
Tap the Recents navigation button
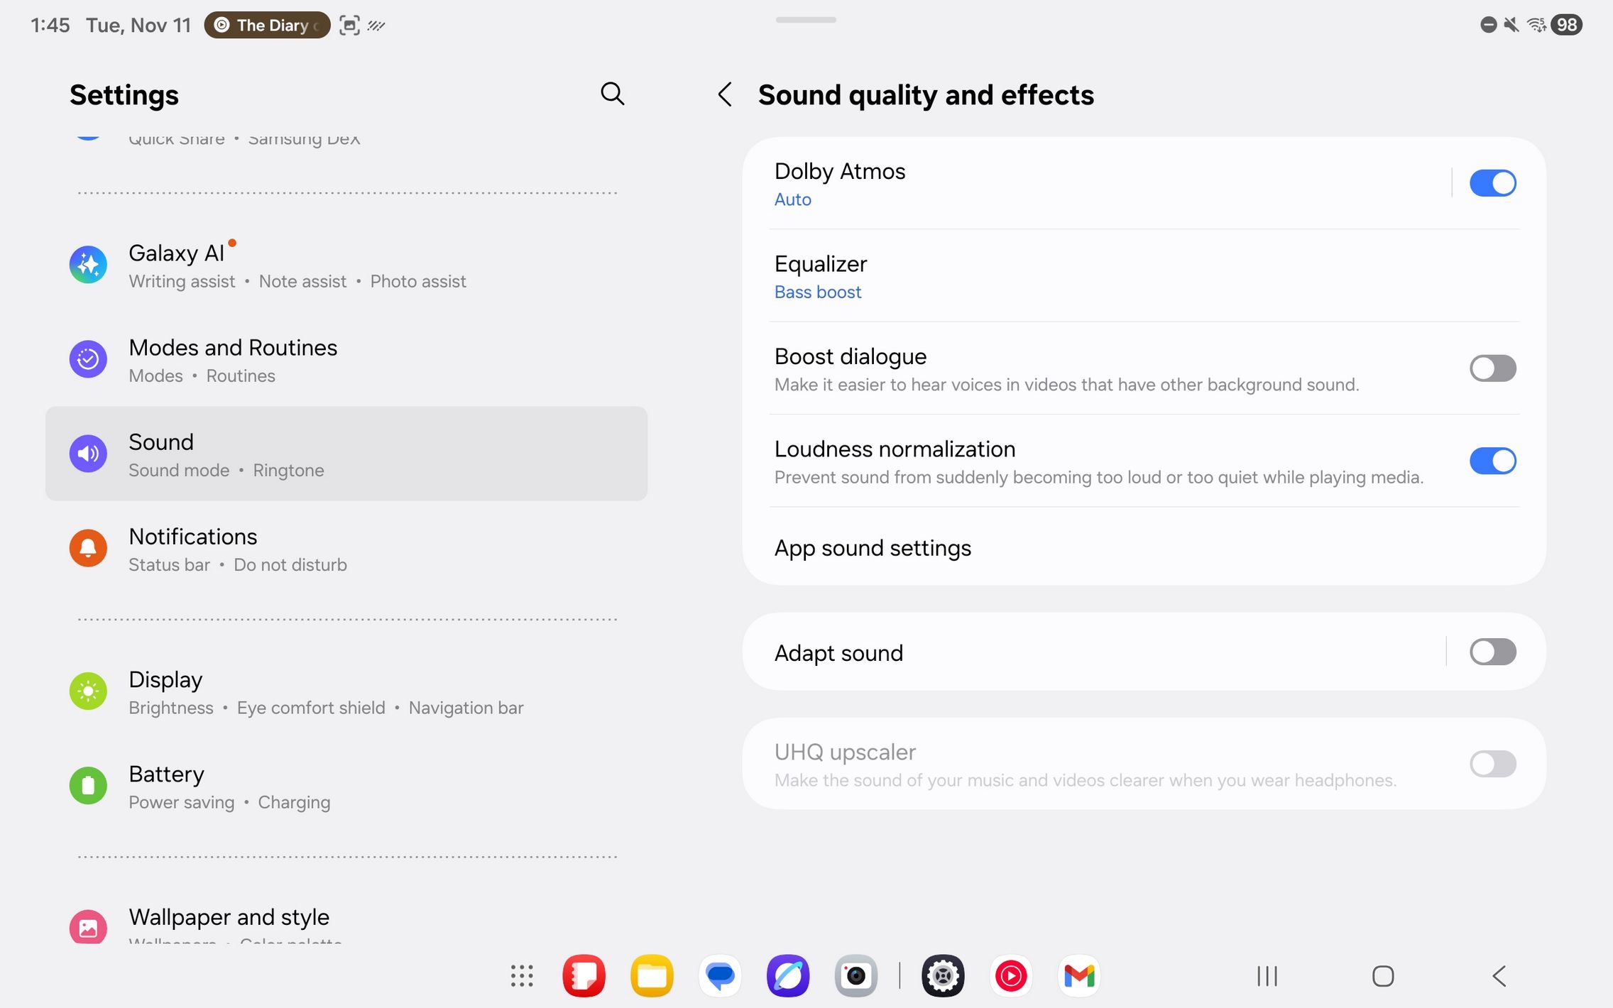point(1267,976)
